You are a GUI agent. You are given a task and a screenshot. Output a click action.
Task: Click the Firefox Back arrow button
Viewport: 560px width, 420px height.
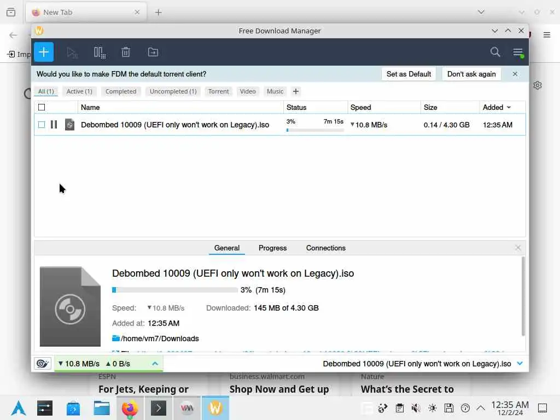tap(13, 35)
